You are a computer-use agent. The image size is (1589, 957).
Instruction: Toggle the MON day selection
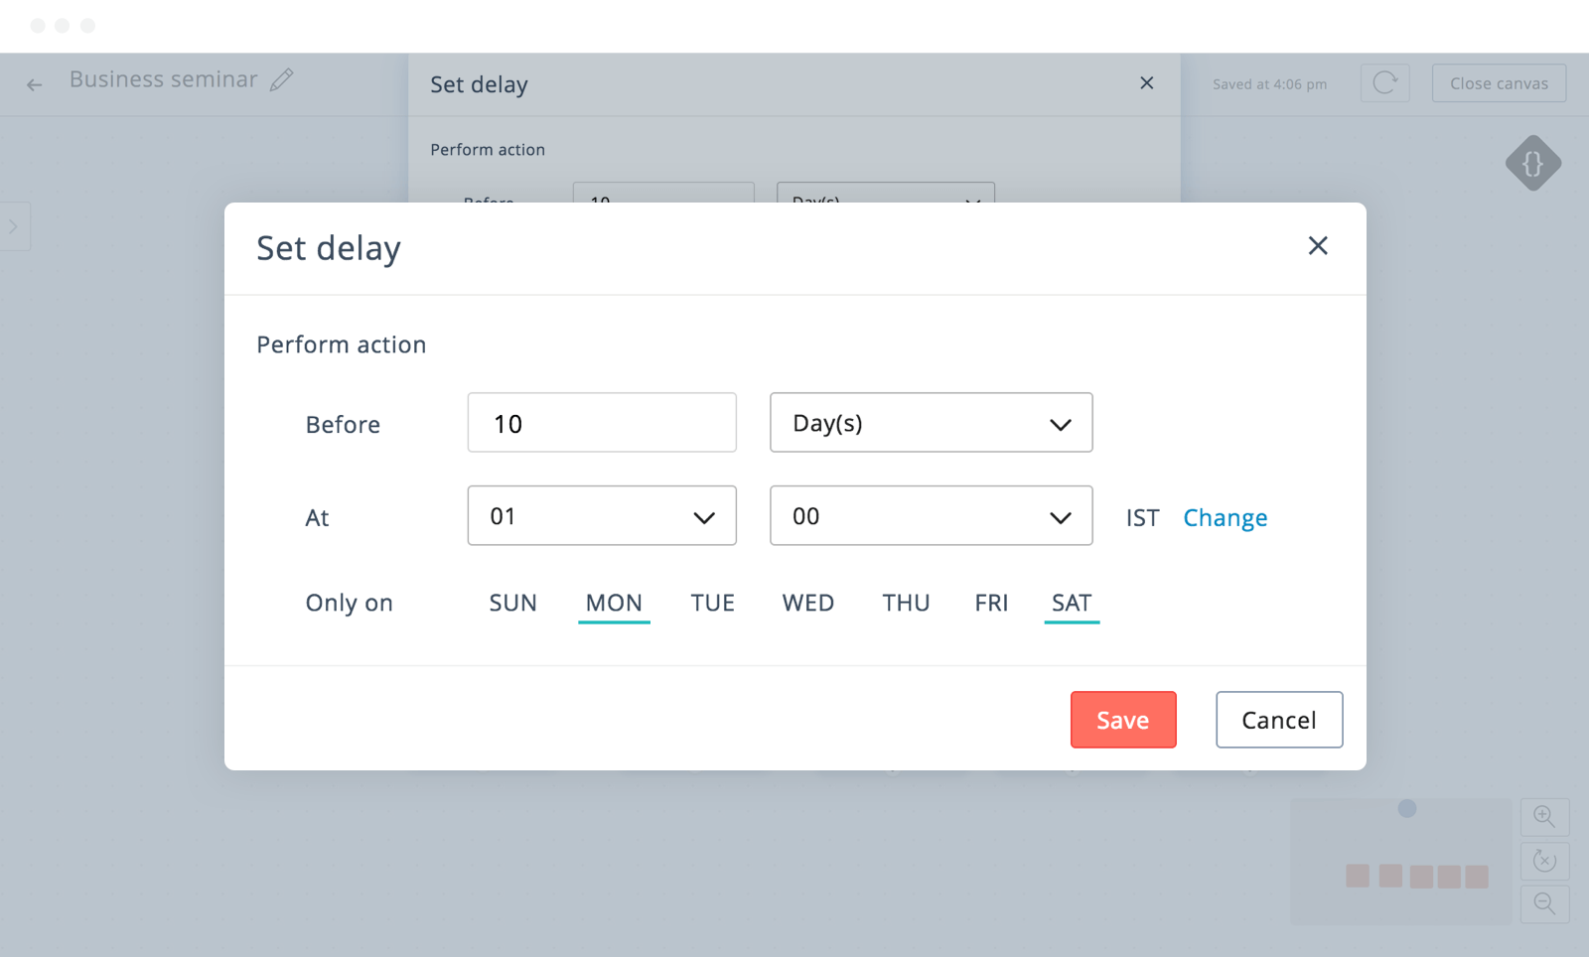click(614, 604)
